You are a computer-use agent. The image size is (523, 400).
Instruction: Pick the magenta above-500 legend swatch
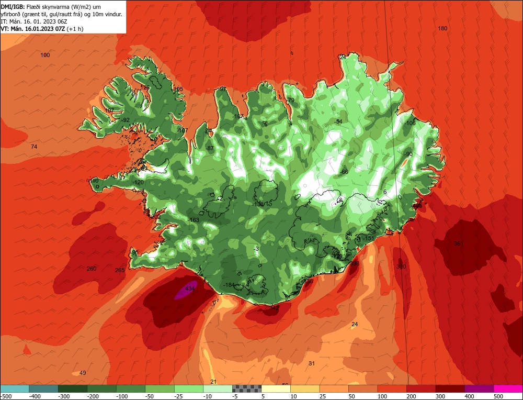tap(508, 389)
